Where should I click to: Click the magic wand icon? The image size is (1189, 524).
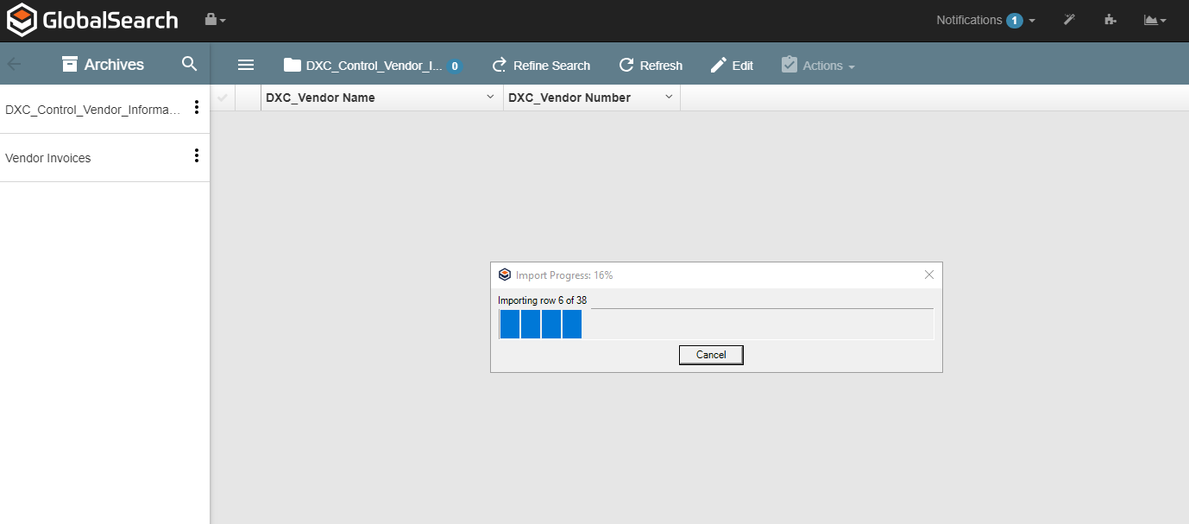(x=1069, y=20)
